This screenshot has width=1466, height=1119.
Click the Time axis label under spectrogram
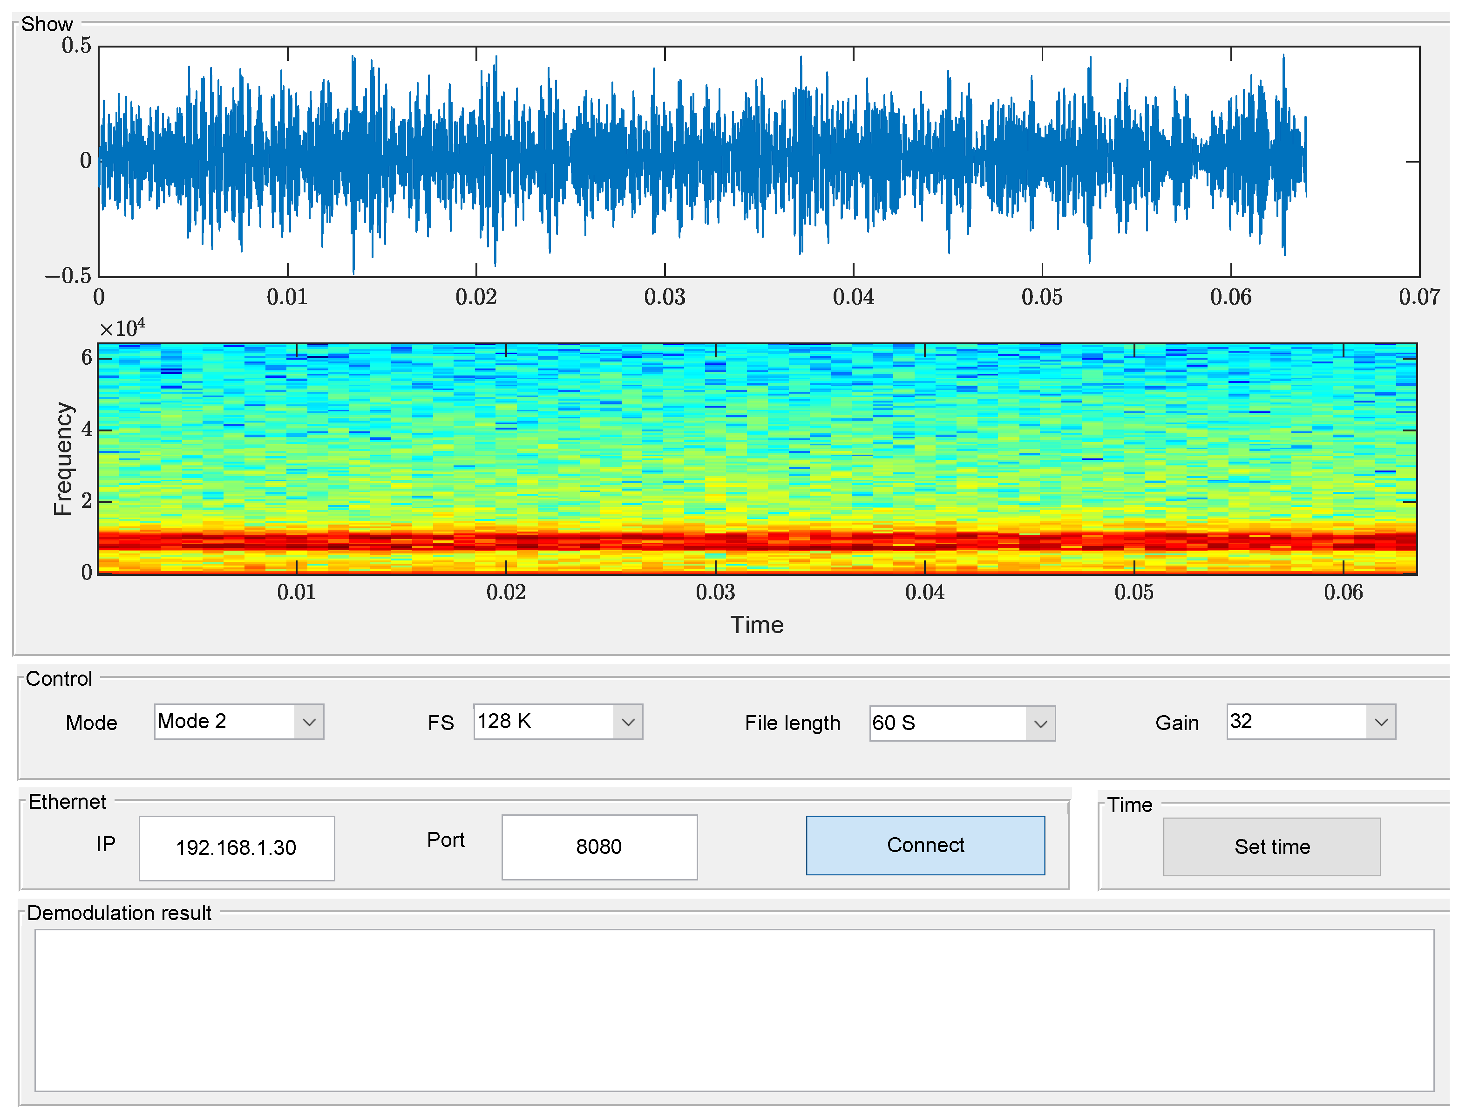(x=757, y=625)
